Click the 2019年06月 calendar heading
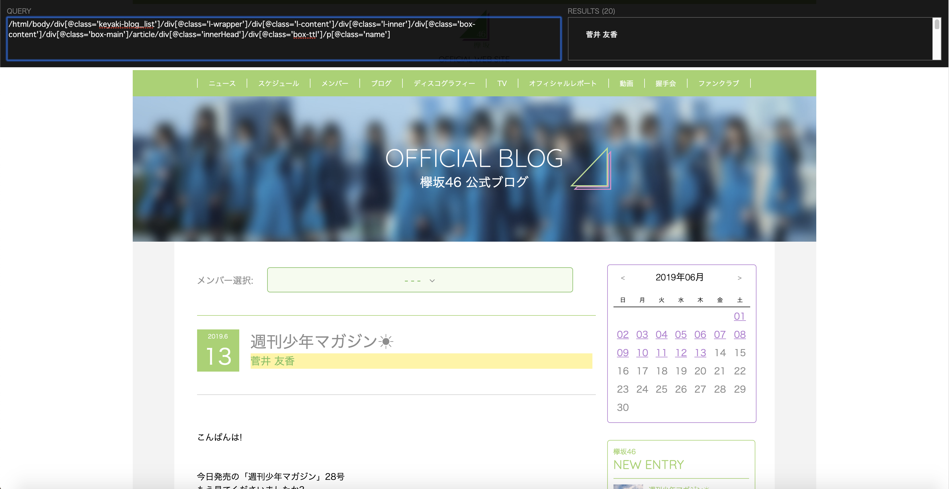The height and width of the screenshot is (489, 949). coord(680,277)
